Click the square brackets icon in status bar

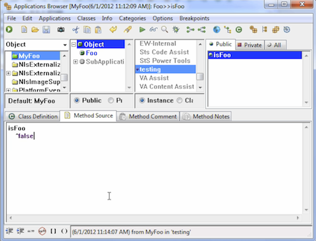pos(53,232)
